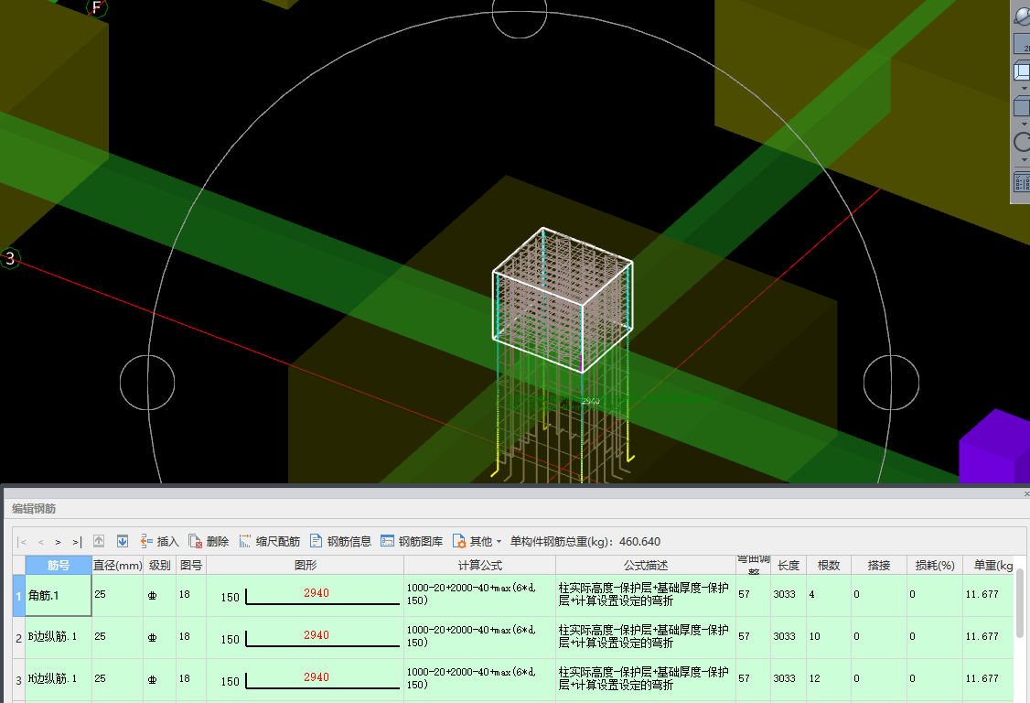Expand dropdown arrow under rotate circle icon
This screenshot has height=703, width=1030.
click(1025, 159)
